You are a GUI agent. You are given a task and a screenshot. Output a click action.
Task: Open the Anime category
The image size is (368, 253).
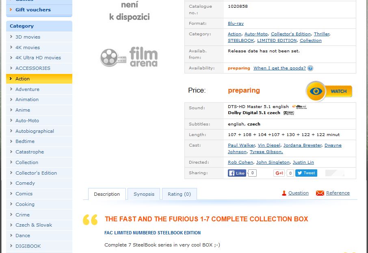(39, 110)
